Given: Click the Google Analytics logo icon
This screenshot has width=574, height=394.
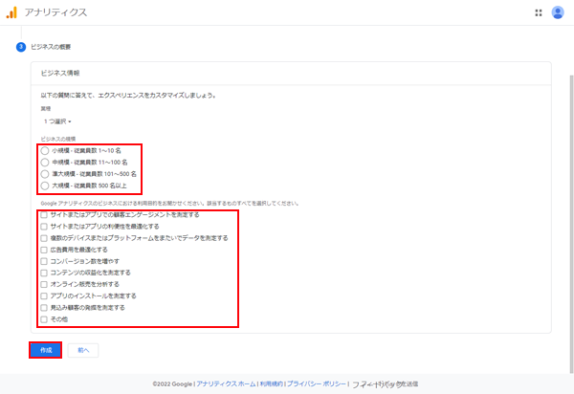Looking at the screenshot, I should (x=11, y=12).
